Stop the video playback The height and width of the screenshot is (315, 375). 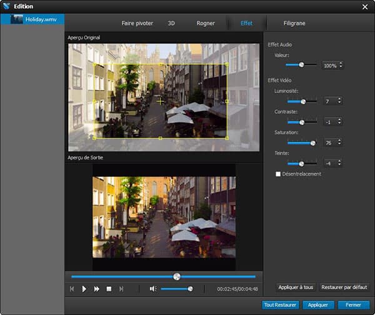[x=109, y=289]
